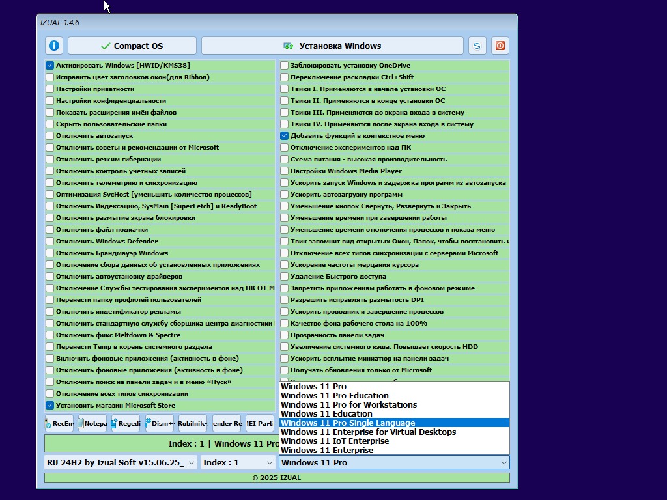Enable Ускорение частоты мерцания курсора
Image resolution: width=667 pixels, height=500 pixels.
[x=284, y=264]
